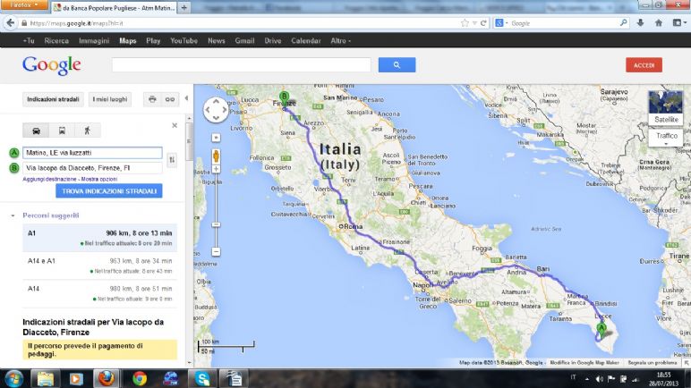Click the map pan control
Viewport: 691px width, 388px height.
[x=216, y=110]
